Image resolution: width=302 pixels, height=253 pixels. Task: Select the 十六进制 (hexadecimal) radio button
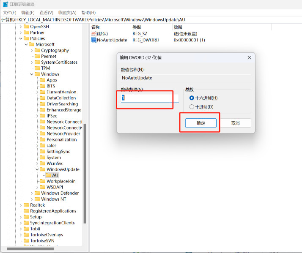tap(192, 98)
